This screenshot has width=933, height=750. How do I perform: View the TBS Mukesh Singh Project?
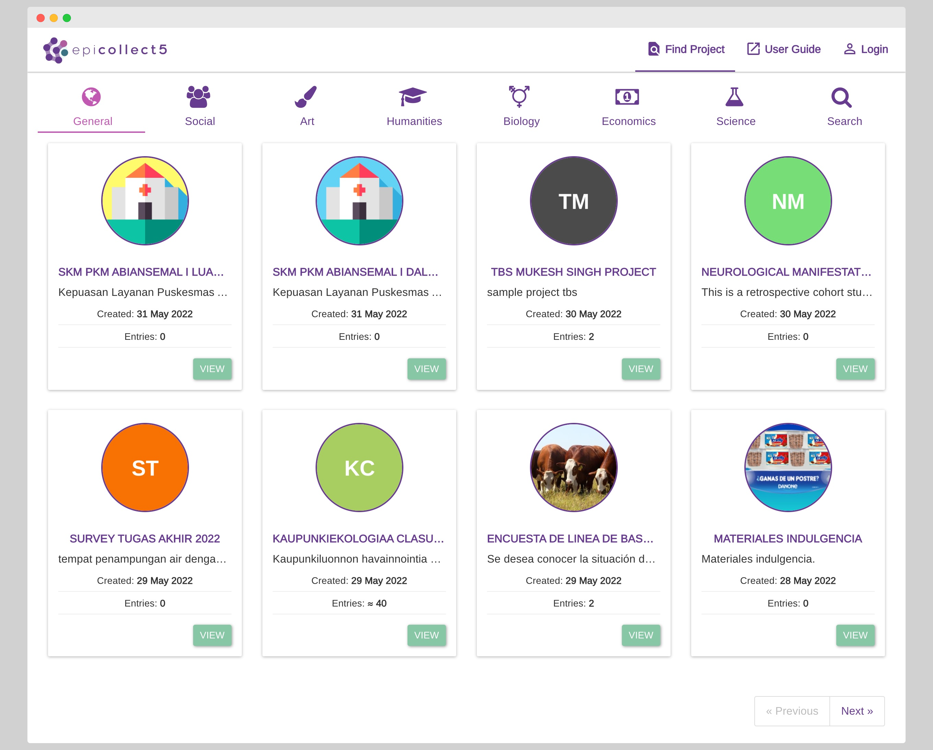pos(640,369)
